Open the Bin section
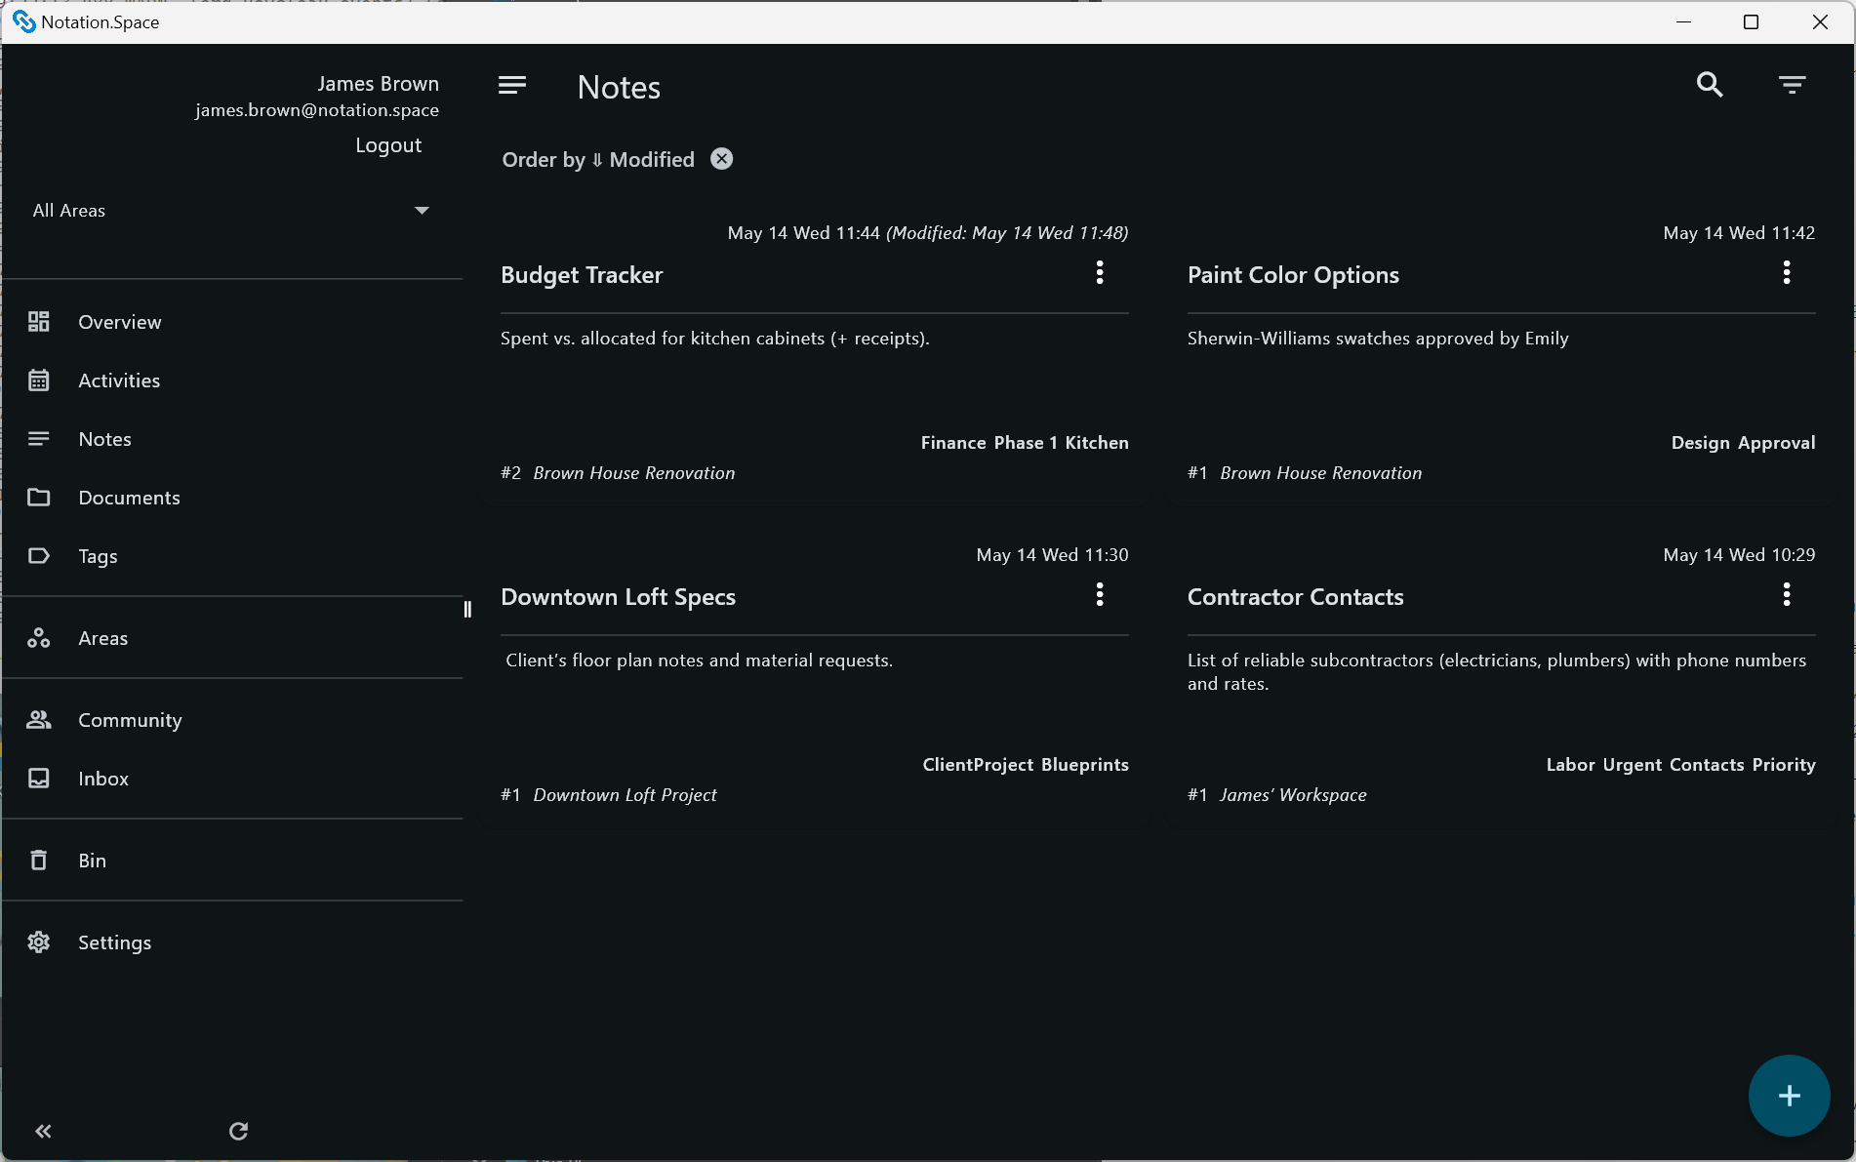The image size is (1856, 1162). point(39,860)
